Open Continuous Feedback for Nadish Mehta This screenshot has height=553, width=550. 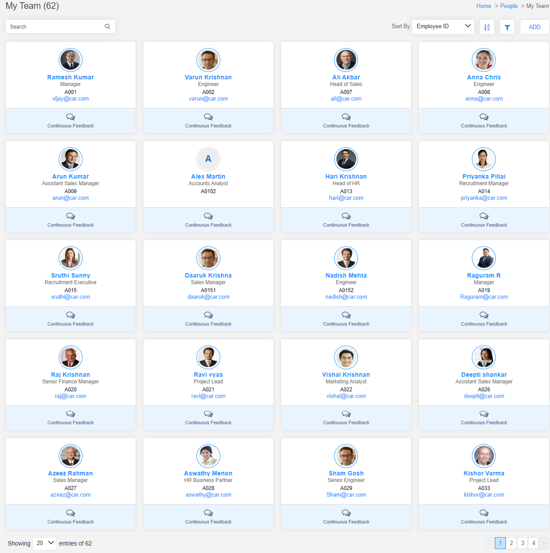pyautogui.click(x=346, y=319)
